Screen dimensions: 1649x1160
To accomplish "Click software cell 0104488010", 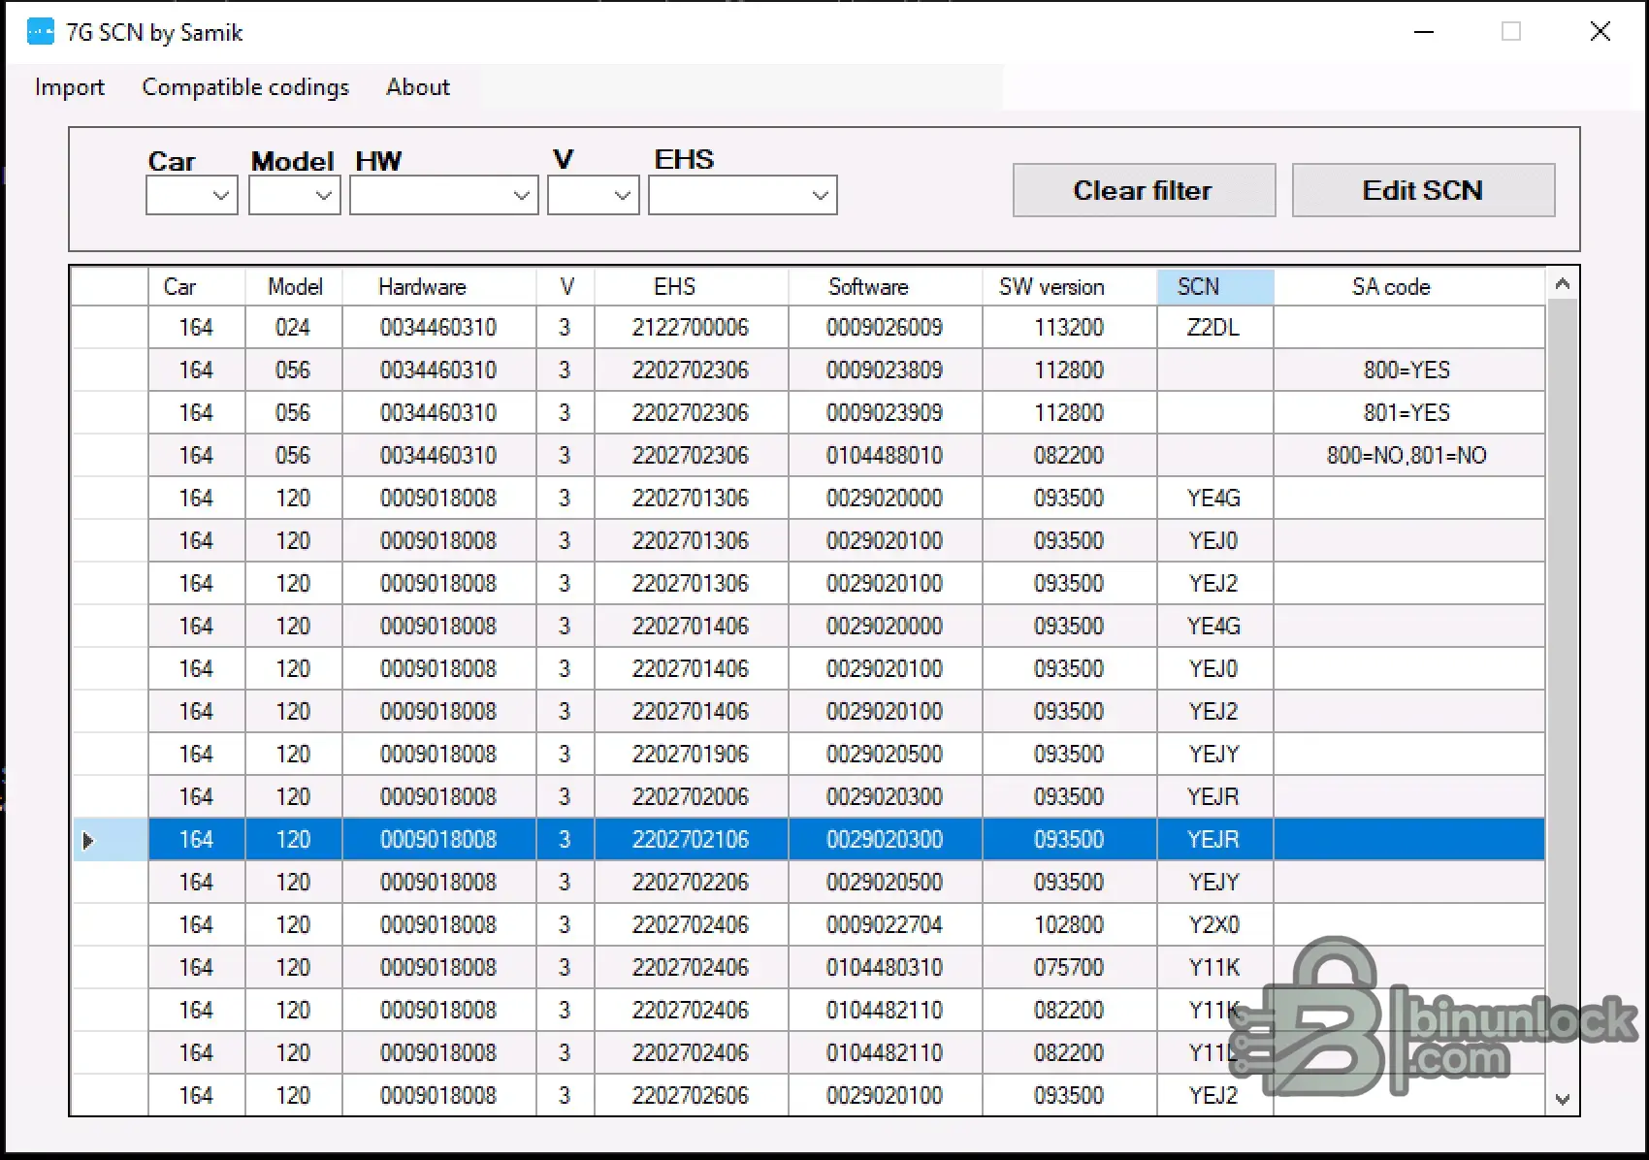I will (x=886, y=456).
